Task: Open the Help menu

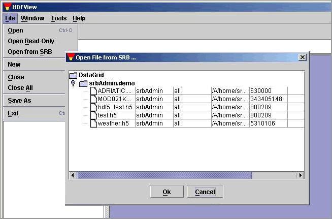Action: click(x=79, y=18)
